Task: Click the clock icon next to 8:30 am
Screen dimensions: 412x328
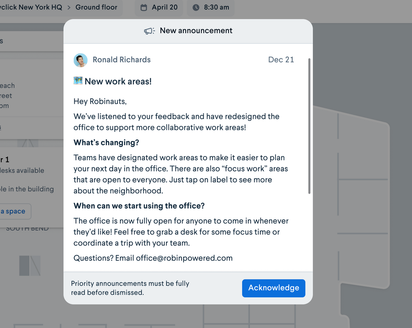Action: pos(196,7)
